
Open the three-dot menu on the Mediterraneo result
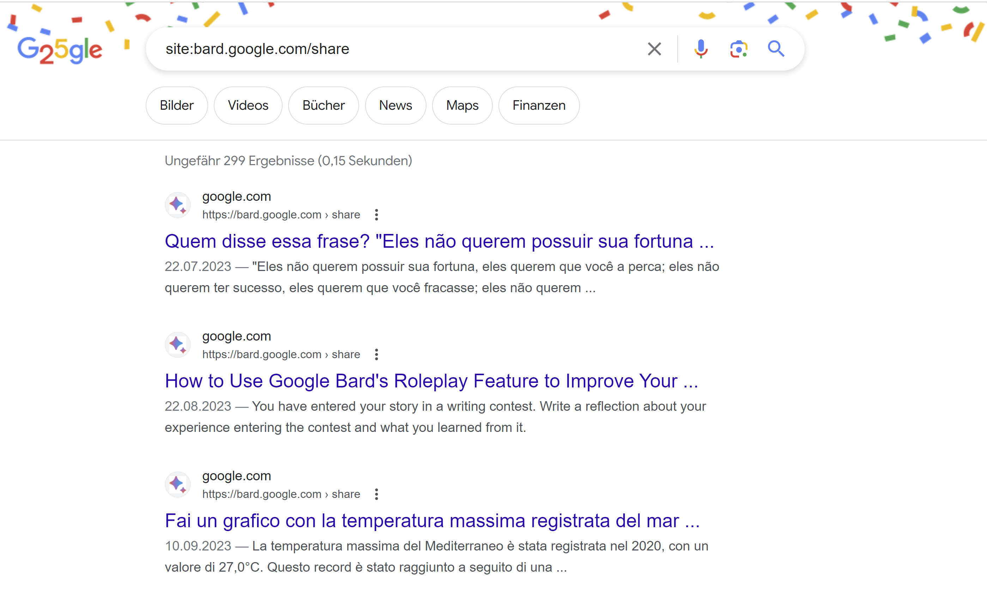pyautogui.click(x=376, y=494)
